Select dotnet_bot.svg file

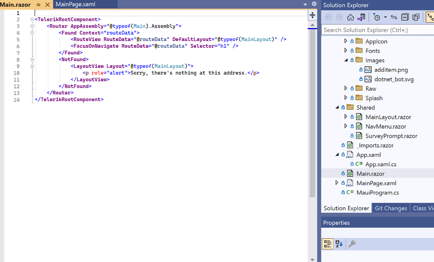click(x=394, y=79)
